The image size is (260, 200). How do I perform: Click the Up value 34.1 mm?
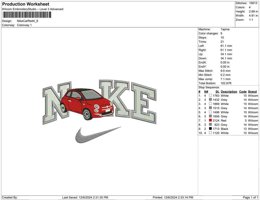click(226, 54)
